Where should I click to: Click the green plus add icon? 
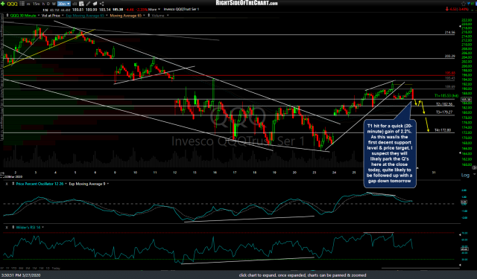[x=3, y=4]
